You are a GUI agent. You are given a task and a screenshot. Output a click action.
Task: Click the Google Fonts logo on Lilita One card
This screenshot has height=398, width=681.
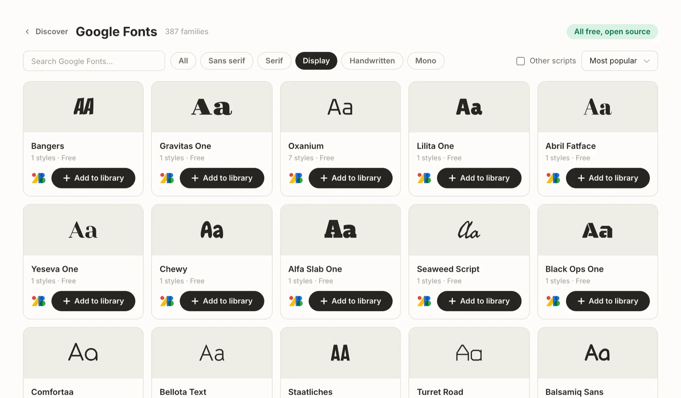pyautogui.click(x=424, y=178)
